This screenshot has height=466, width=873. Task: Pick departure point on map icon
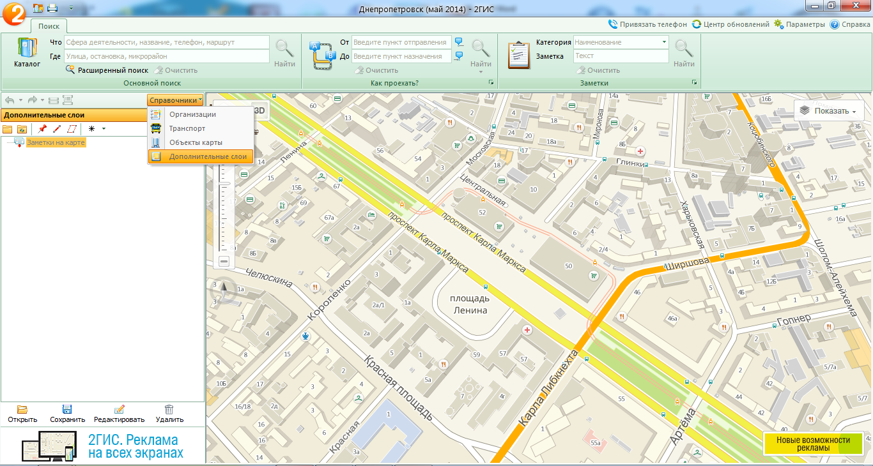point(459,42)
